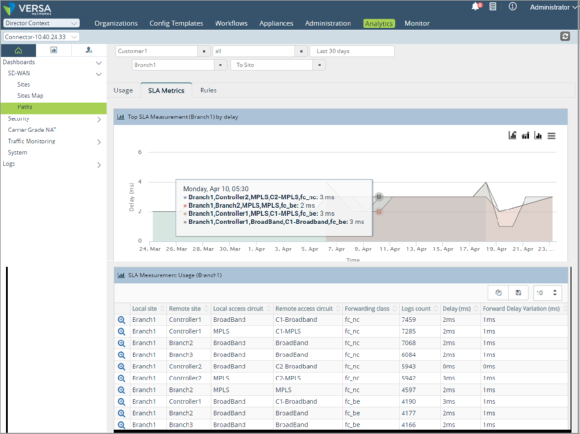
Task: Open Carrier Grade NAT in sidebar
Action: pyautogui.click(x=32, y=130)
